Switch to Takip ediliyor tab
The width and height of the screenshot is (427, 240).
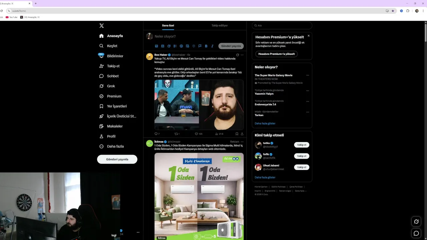tap(220, 25)
